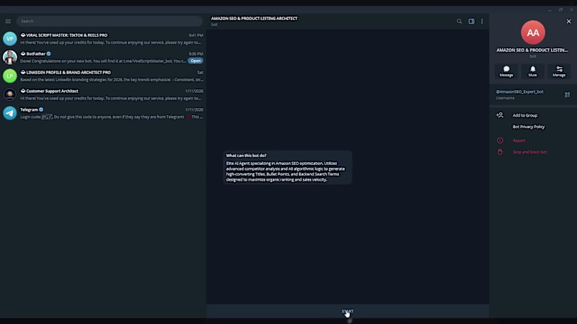This screenshot has height=324, width=577.
Task: Open Bot Privacy Policy
Action: click(x=529, y=127)
